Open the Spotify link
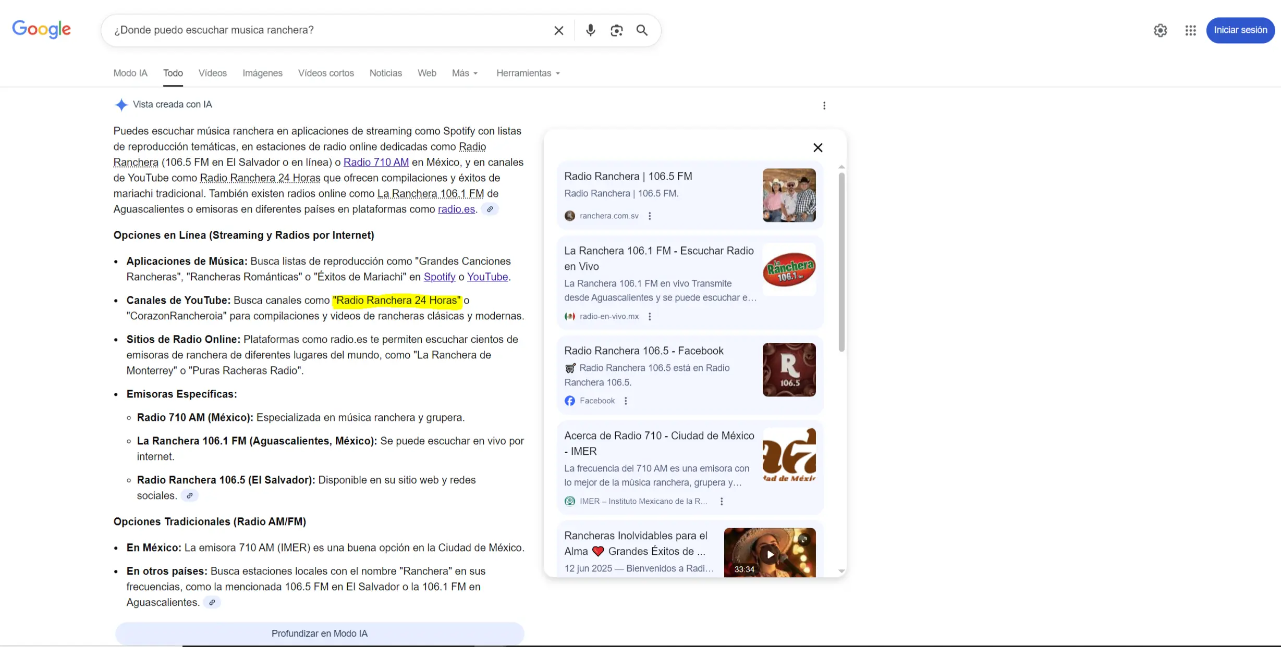 [440, 277]
